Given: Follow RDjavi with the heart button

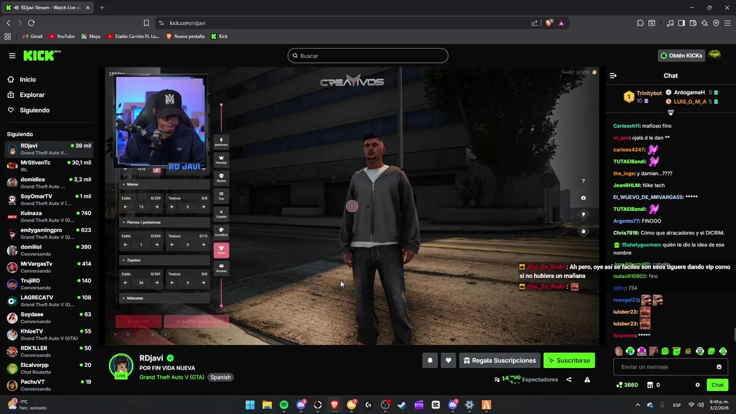Looking at the screenshot, I should (x=448, y=361).
